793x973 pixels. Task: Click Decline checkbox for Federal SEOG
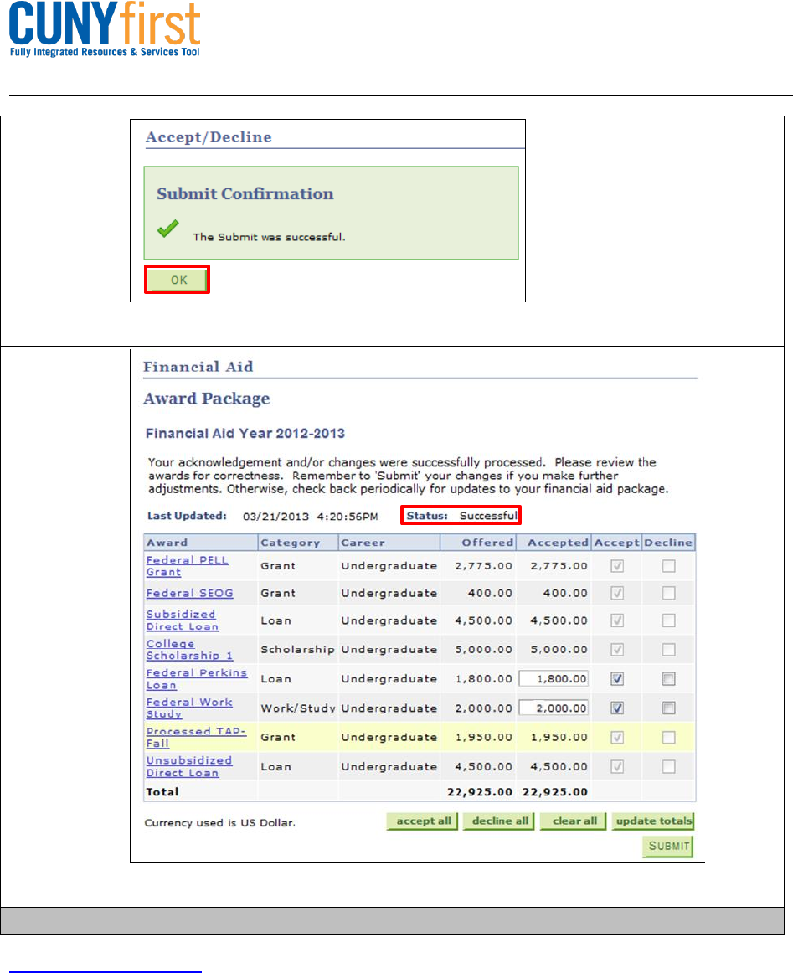[x=668, y=593]
